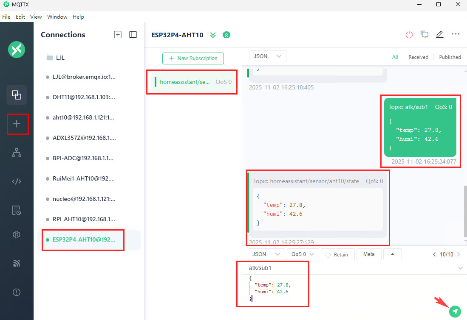
Task: Select the nucleo@192.168.1.121 connection
Action: tap(89, 199)
